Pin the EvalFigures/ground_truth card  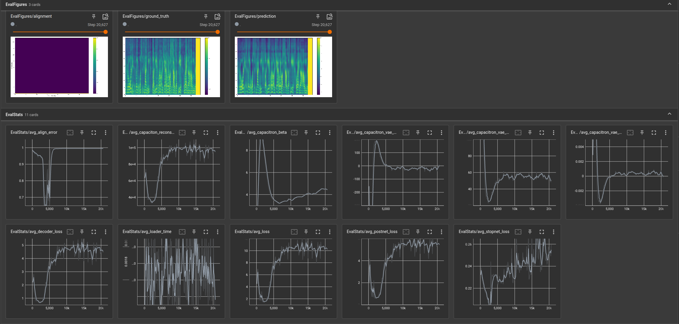coord(206,16)
